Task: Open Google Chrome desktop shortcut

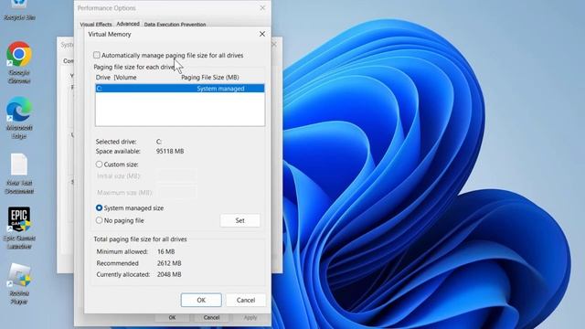Action: (19, 63)
